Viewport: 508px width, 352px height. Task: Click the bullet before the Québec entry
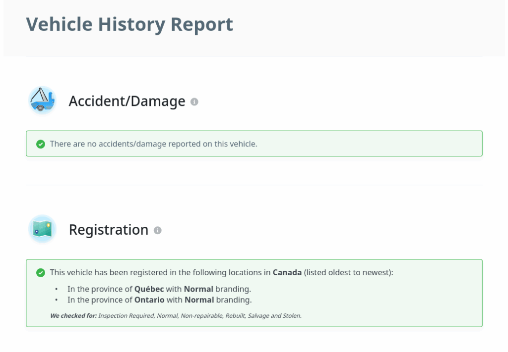click(x=57, y=289)
